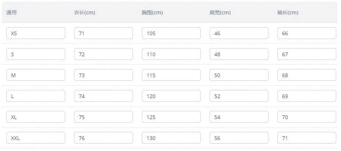Click the 袖长(cm) column header
Viewport: 341px width, 151px height.
coord(288,12)
